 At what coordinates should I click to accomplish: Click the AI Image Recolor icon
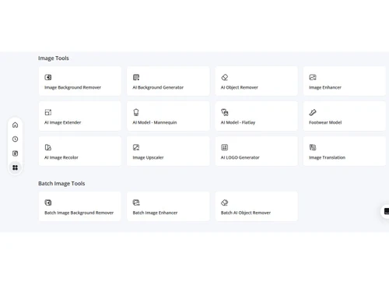[48, 147]
